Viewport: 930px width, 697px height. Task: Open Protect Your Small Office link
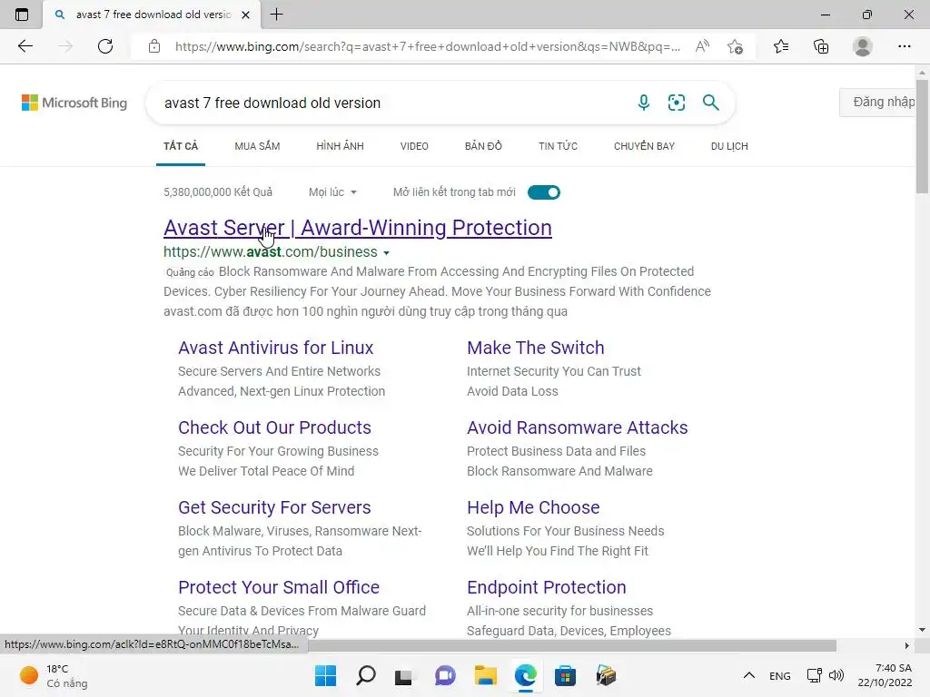click(x=279, y=587)
